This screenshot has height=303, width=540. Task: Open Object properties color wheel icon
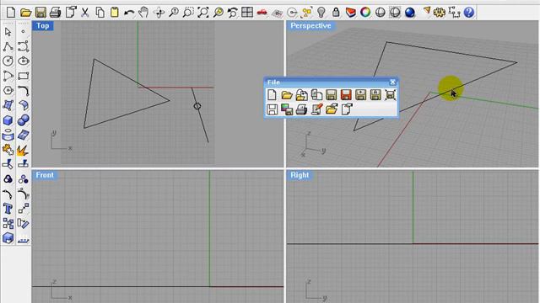(365, 13)
